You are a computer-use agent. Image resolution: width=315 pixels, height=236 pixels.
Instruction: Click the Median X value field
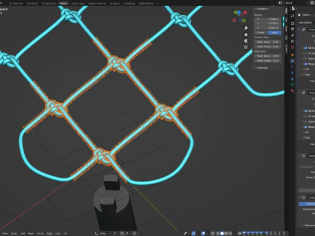268,19
